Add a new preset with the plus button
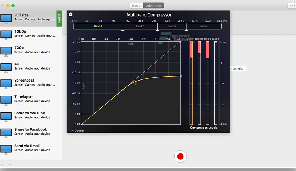Viewport: 296px width, 171px height. [2, 164]
